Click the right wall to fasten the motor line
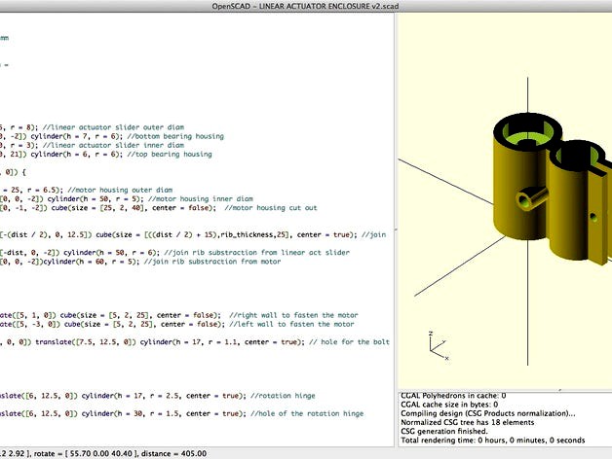 pos(179,315)
